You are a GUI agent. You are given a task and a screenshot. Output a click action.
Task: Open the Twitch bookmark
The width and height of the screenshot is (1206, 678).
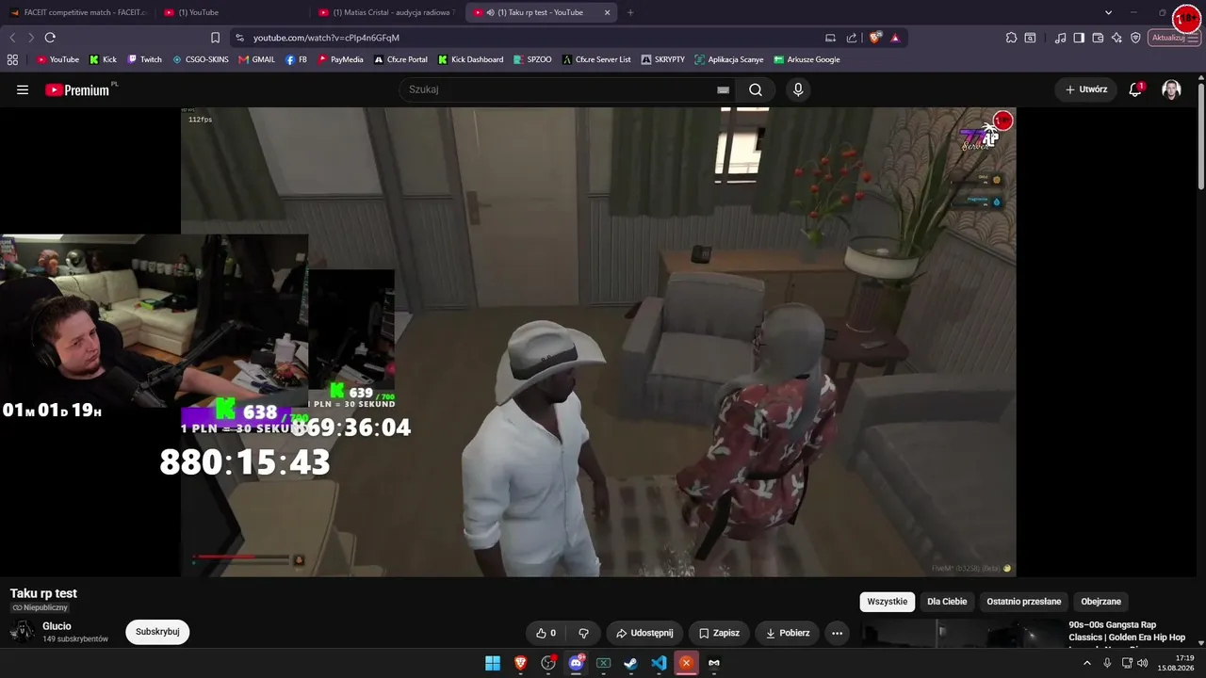tap(145, 59)
